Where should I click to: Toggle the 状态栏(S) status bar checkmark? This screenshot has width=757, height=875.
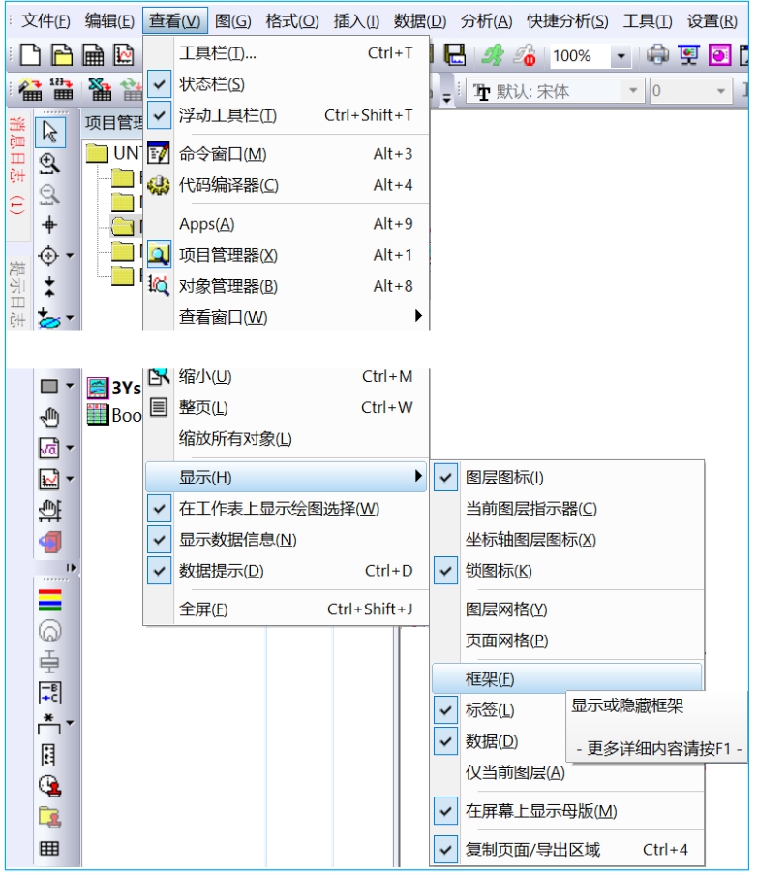159,84
